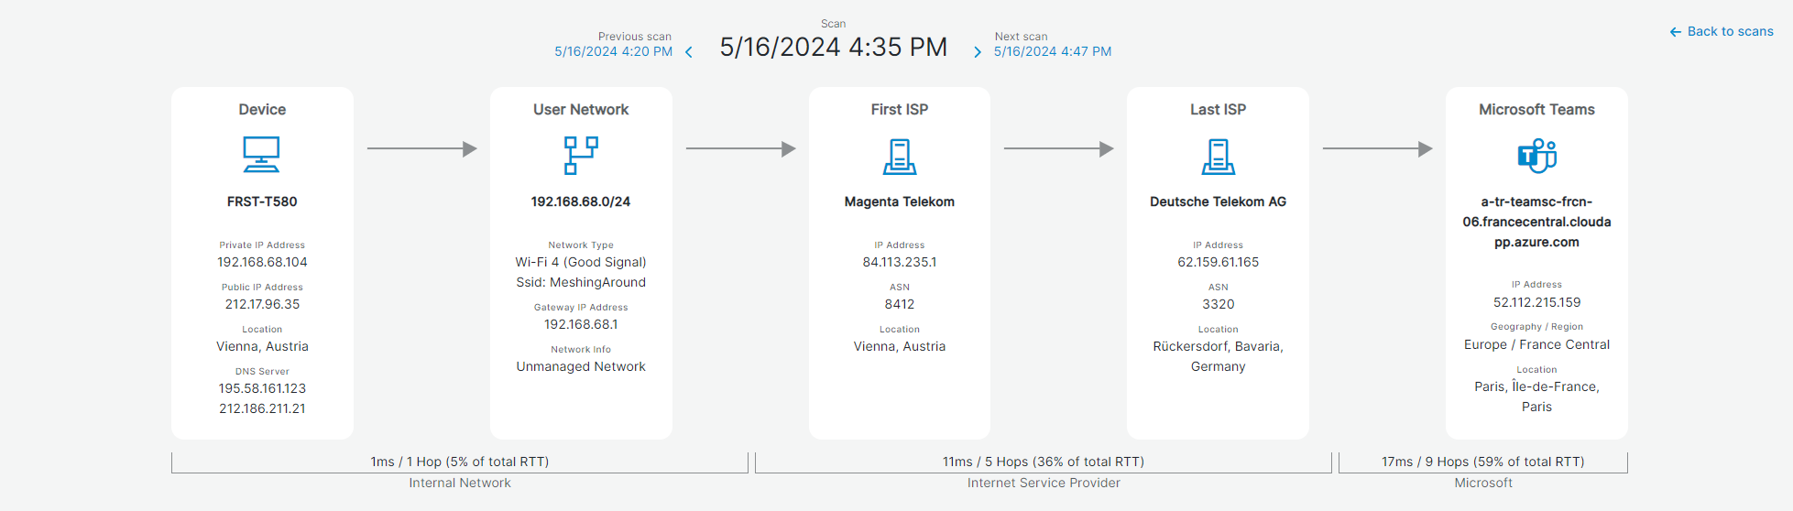Click the left chevron for previous scan

point(689,52)
